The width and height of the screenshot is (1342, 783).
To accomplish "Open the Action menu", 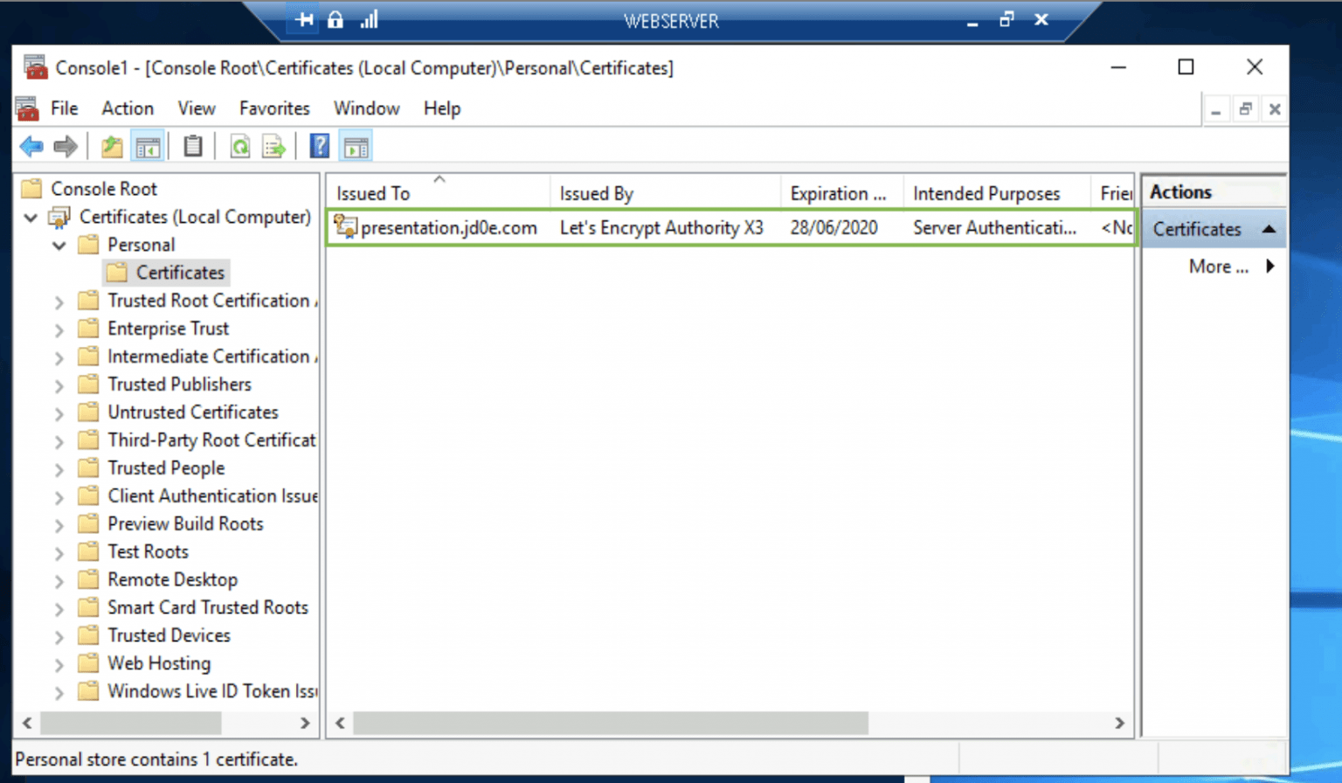I will point(127,108).
